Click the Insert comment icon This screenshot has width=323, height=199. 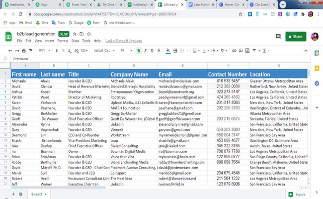241,51
